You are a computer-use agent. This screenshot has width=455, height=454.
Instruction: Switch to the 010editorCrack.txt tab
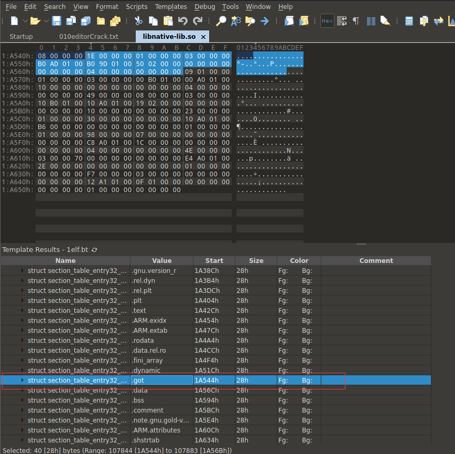pyautogui.click(x=89, y=37)
